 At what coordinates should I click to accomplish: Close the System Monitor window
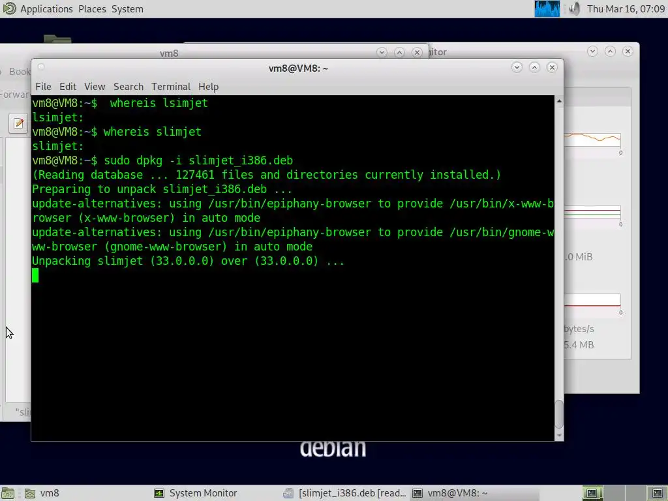[x=628, y=52]
